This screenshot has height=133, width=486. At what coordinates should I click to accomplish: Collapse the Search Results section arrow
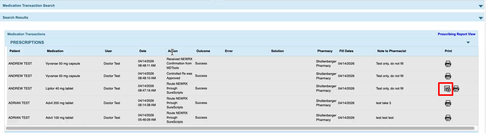481,18
